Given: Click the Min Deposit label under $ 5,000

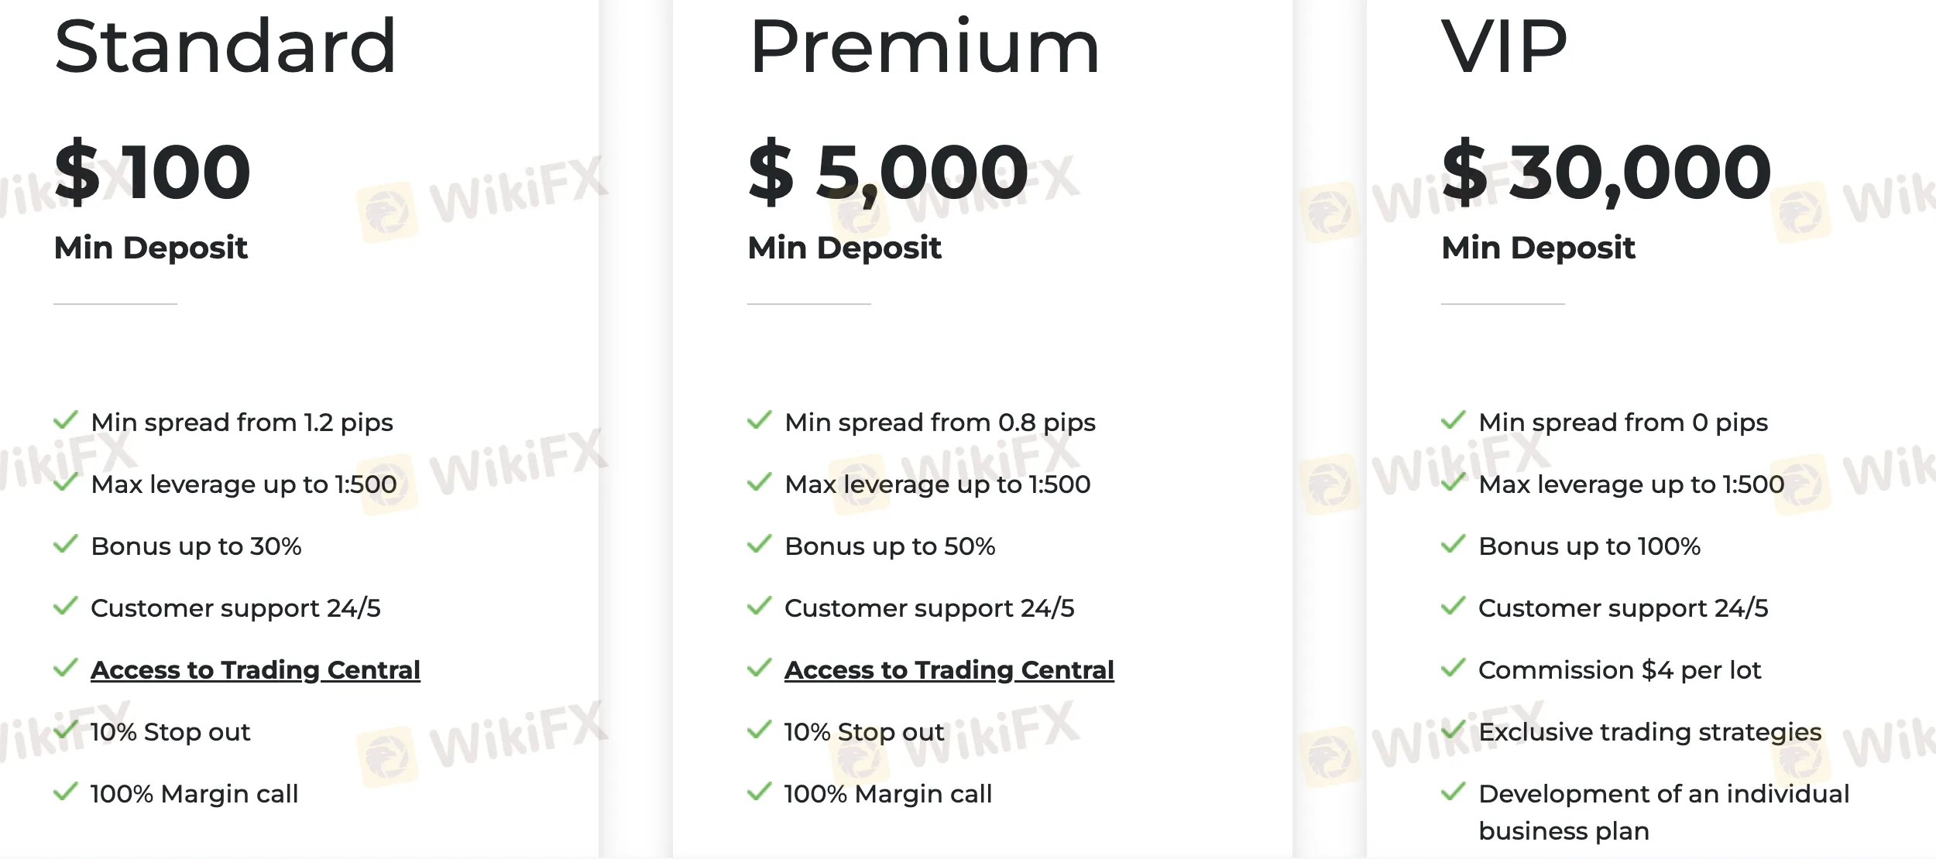Looking at the screenshot, I should click(x=844, y=248).
